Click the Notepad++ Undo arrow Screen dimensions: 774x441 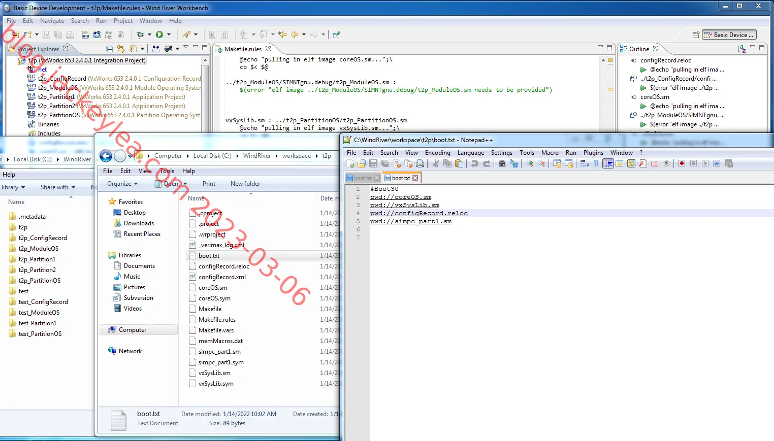coord(474,163)
